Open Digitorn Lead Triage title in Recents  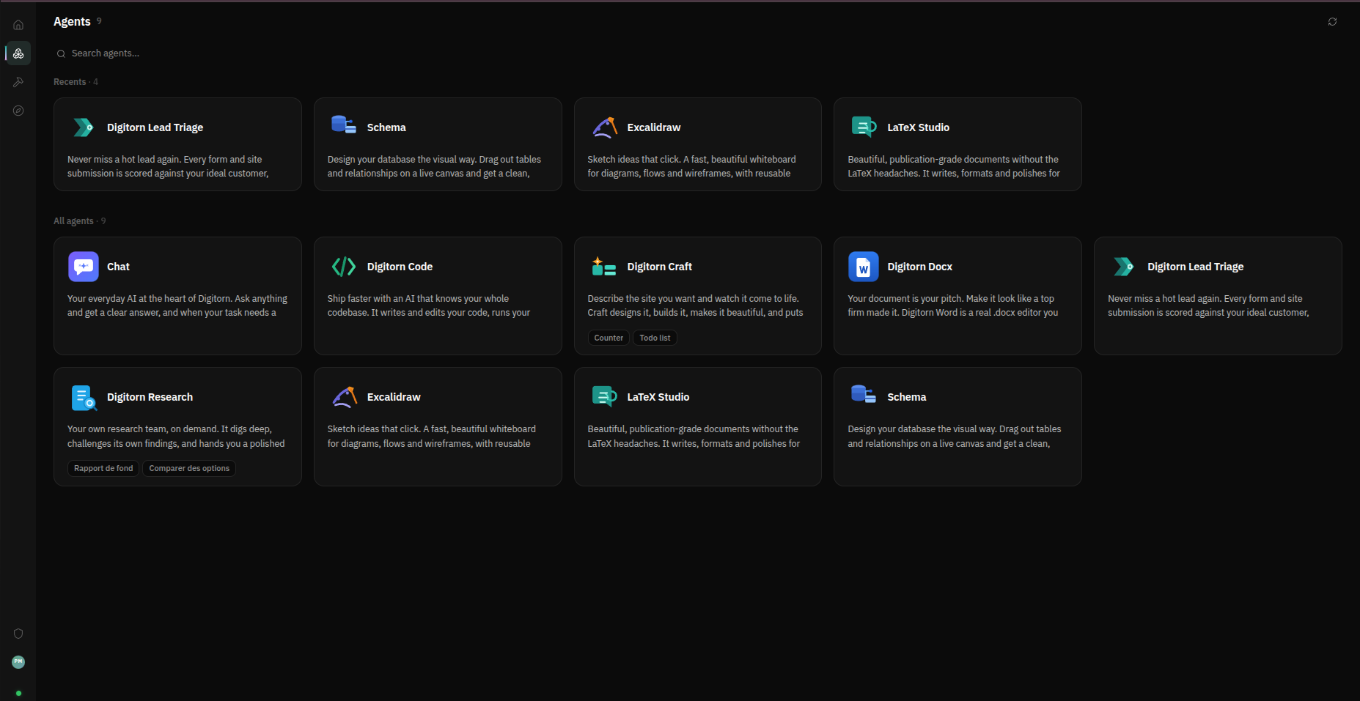pyautogui.click(x=155, y=127)
